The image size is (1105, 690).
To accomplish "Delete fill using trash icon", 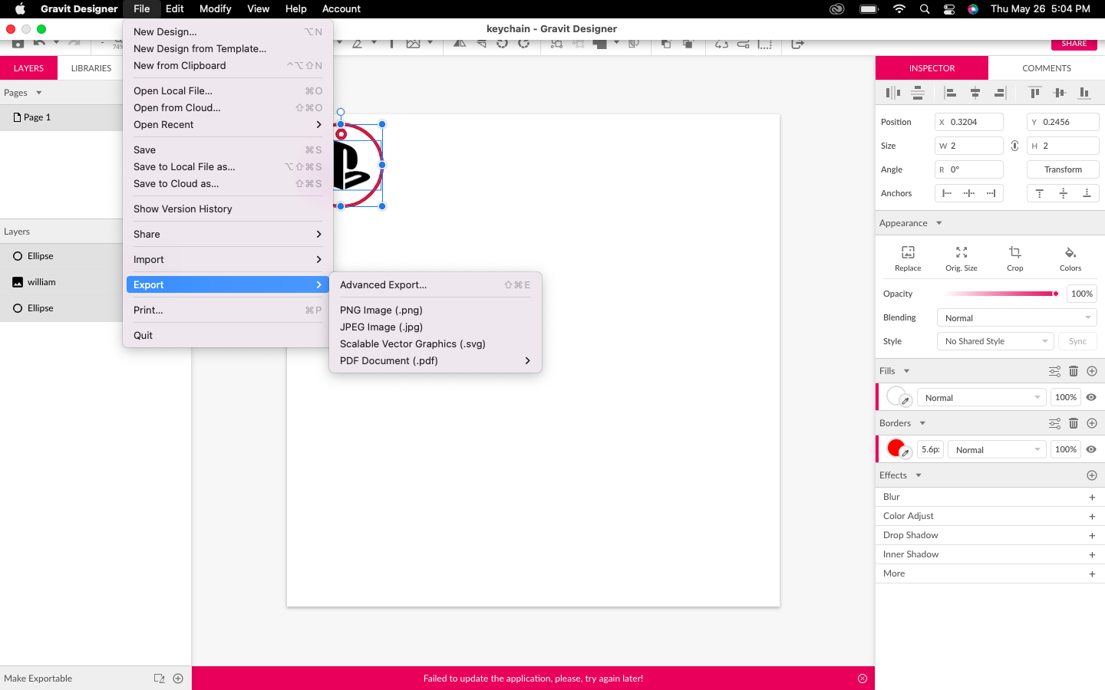I will (1074, 371).
